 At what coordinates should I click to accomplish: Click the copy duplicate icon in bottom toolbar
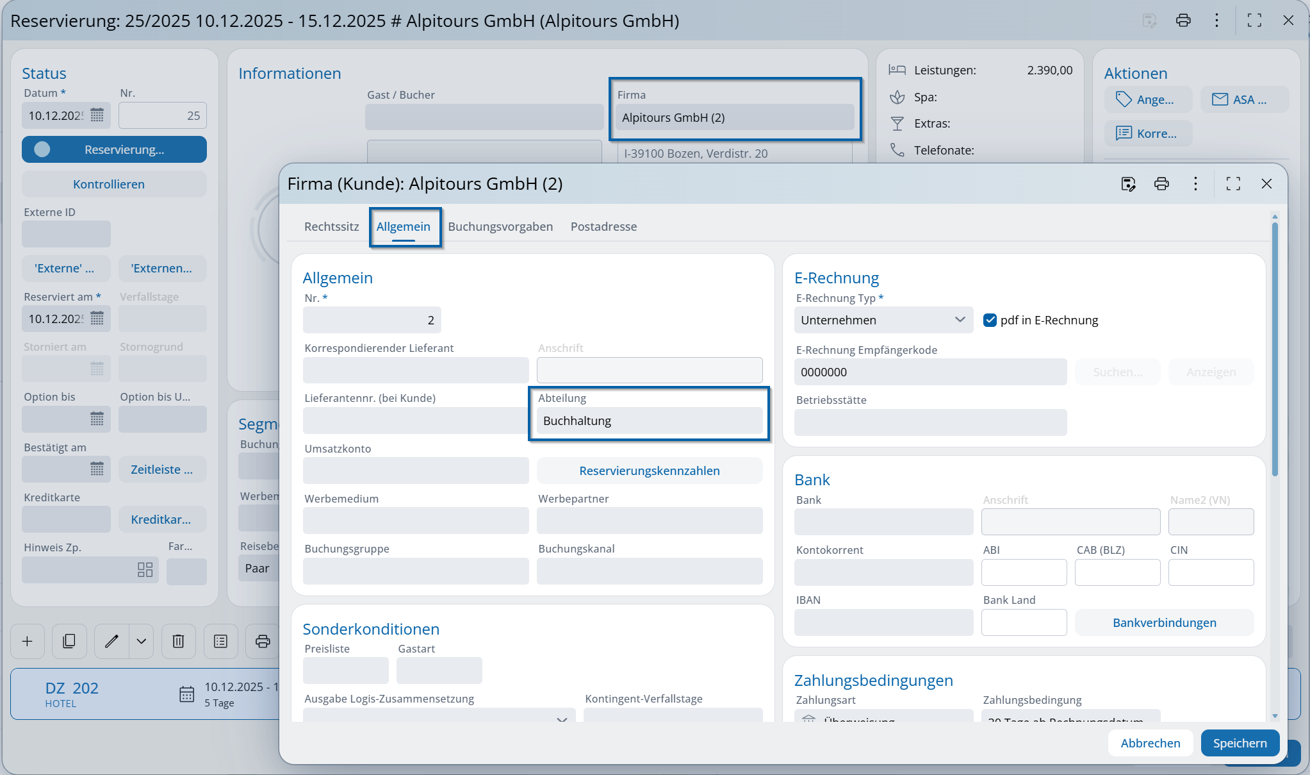click(x=69, y=641)
